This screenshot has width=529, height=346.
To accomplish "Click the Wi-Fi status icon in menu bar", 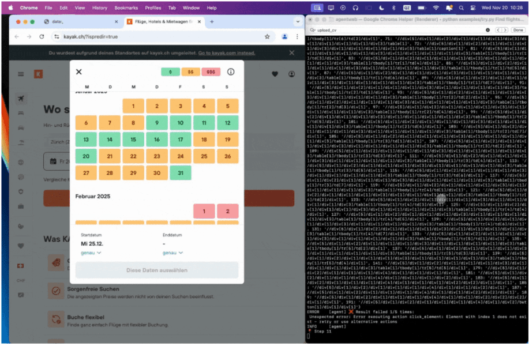I will click(x=436, y=7).
